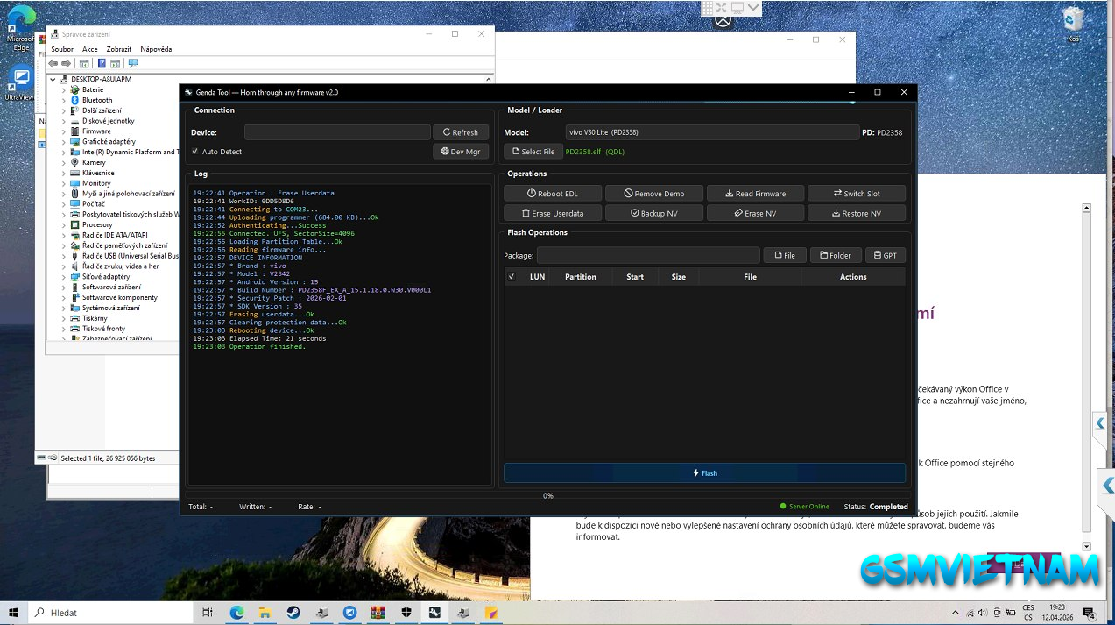Click the Select File loader button

pos(533,152)
